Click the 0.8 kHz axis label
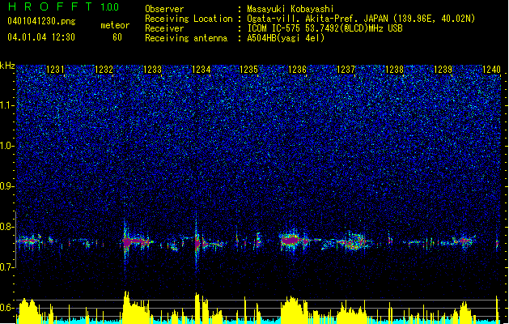The image size is (509, 324). click(6, 227)
